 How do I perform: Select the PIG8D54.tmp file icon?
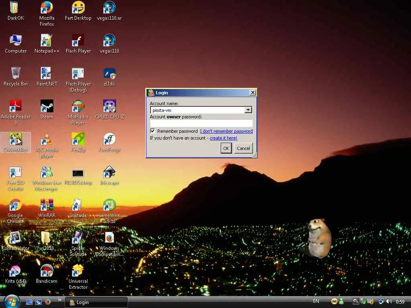click(x=78, y=173)
